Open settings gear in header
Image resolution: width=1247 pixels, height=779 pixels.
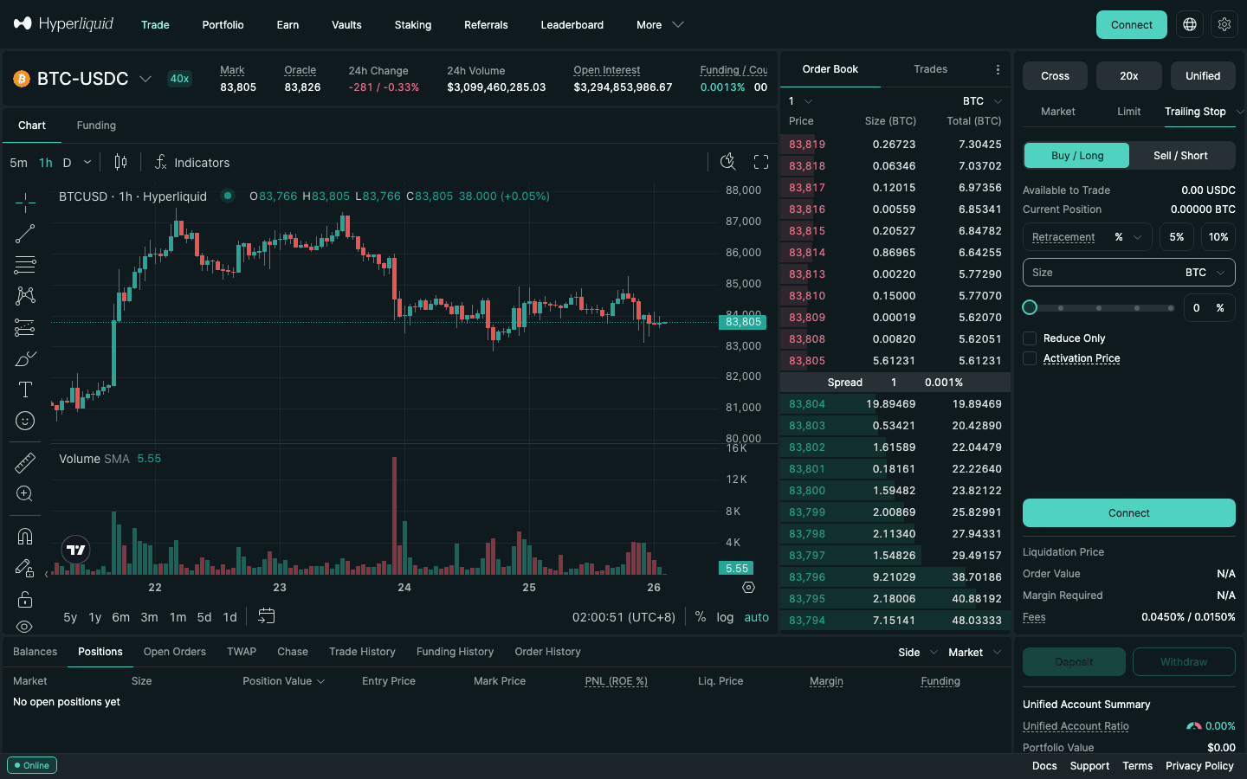tap(1224, 24)
